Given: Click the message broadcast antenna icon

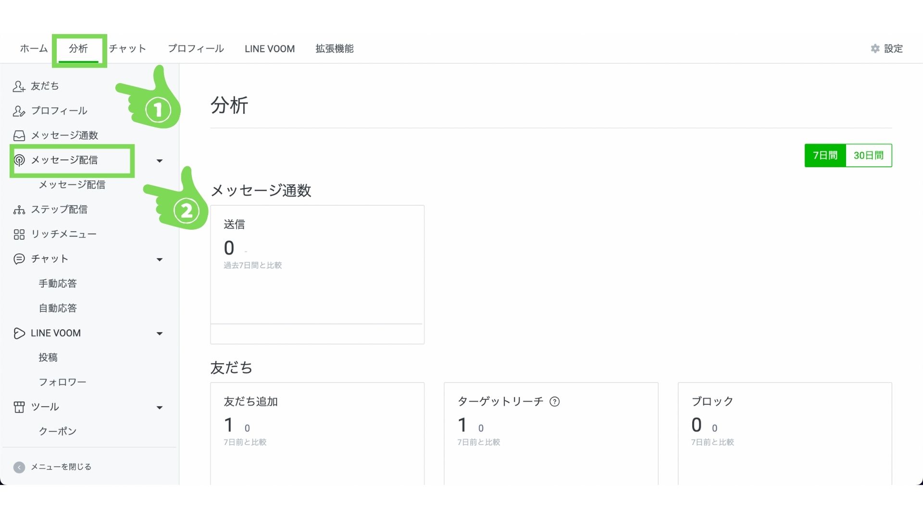Looking at the screenshot, I should [x=19, y=160].
